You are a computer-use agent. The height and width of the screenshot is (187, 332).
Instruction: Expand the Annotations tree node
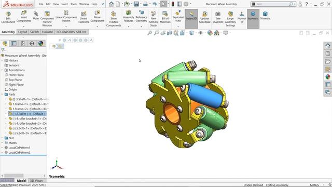[2, 70]
